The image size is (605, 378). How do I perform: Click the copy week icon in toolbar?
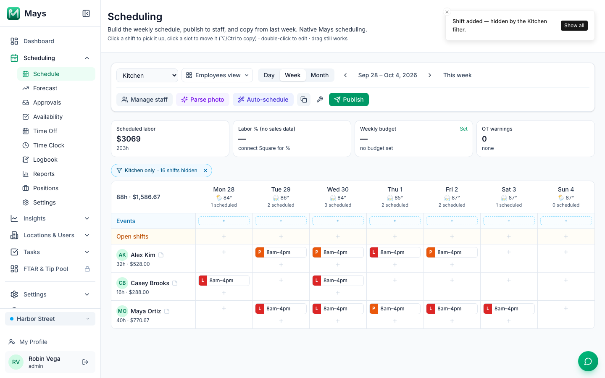tap(304, 100)
